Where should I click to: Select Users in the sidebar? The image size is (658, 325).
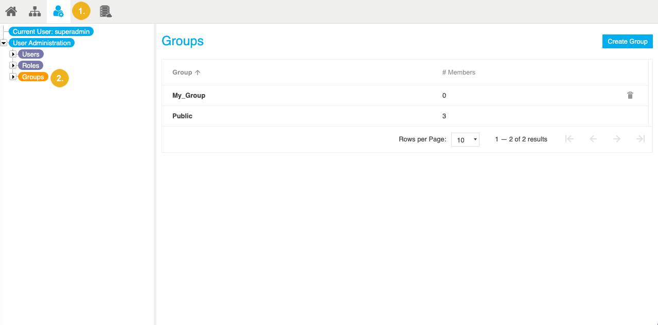point(30,54)
